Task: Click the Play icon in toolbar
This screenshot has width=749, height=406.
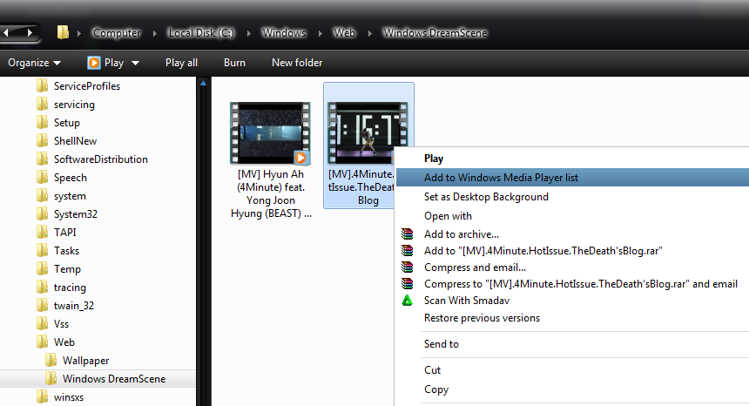Action: pos(94,63)
